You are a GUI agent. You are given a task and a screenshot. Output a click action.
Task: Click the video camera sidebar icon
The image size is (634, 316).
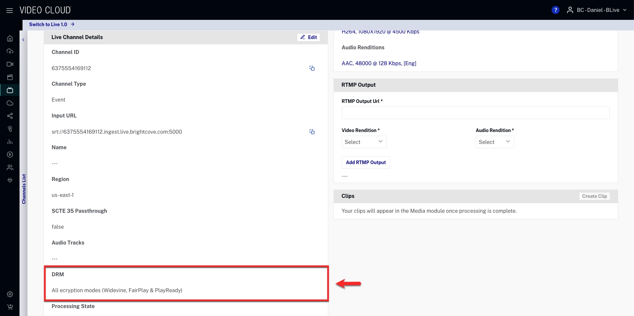pyautogui.click(x=10, y=64)
